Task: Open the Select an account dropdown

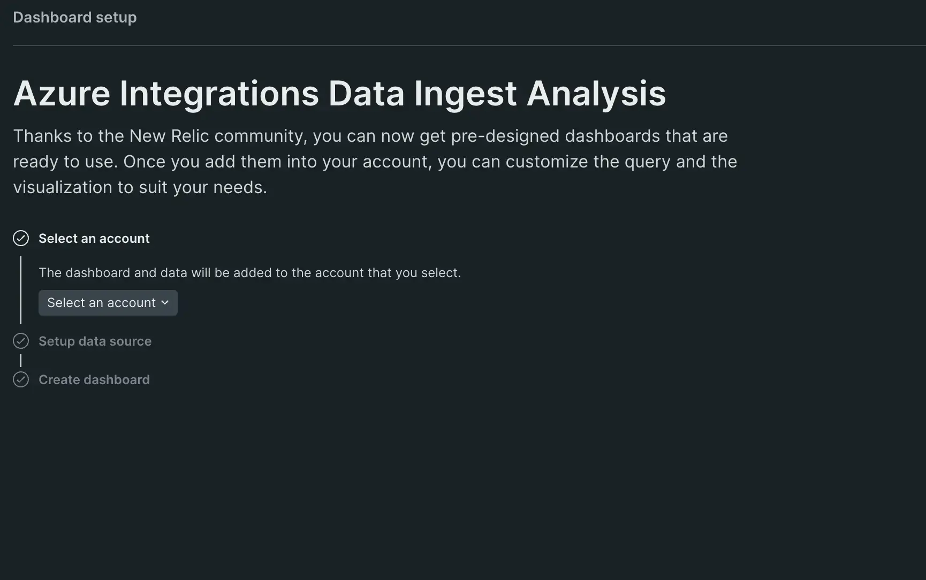Action: pyautogui.click(x=108, y=303)
